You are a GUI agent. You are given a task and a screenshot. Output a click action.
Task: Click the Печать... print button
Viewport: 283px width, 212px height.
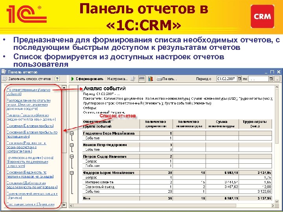[x=167, y=79]
